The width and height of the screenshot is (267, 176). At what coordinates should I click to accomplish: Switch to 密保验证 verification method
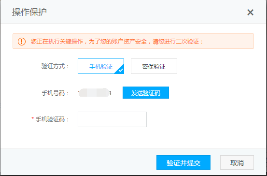coord(154,66)
